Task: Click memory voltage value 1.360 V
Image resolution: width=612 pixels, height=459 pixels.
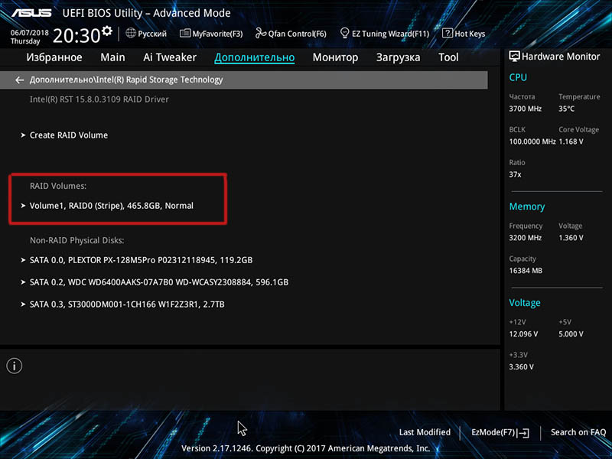Action: tap(571, 238)
